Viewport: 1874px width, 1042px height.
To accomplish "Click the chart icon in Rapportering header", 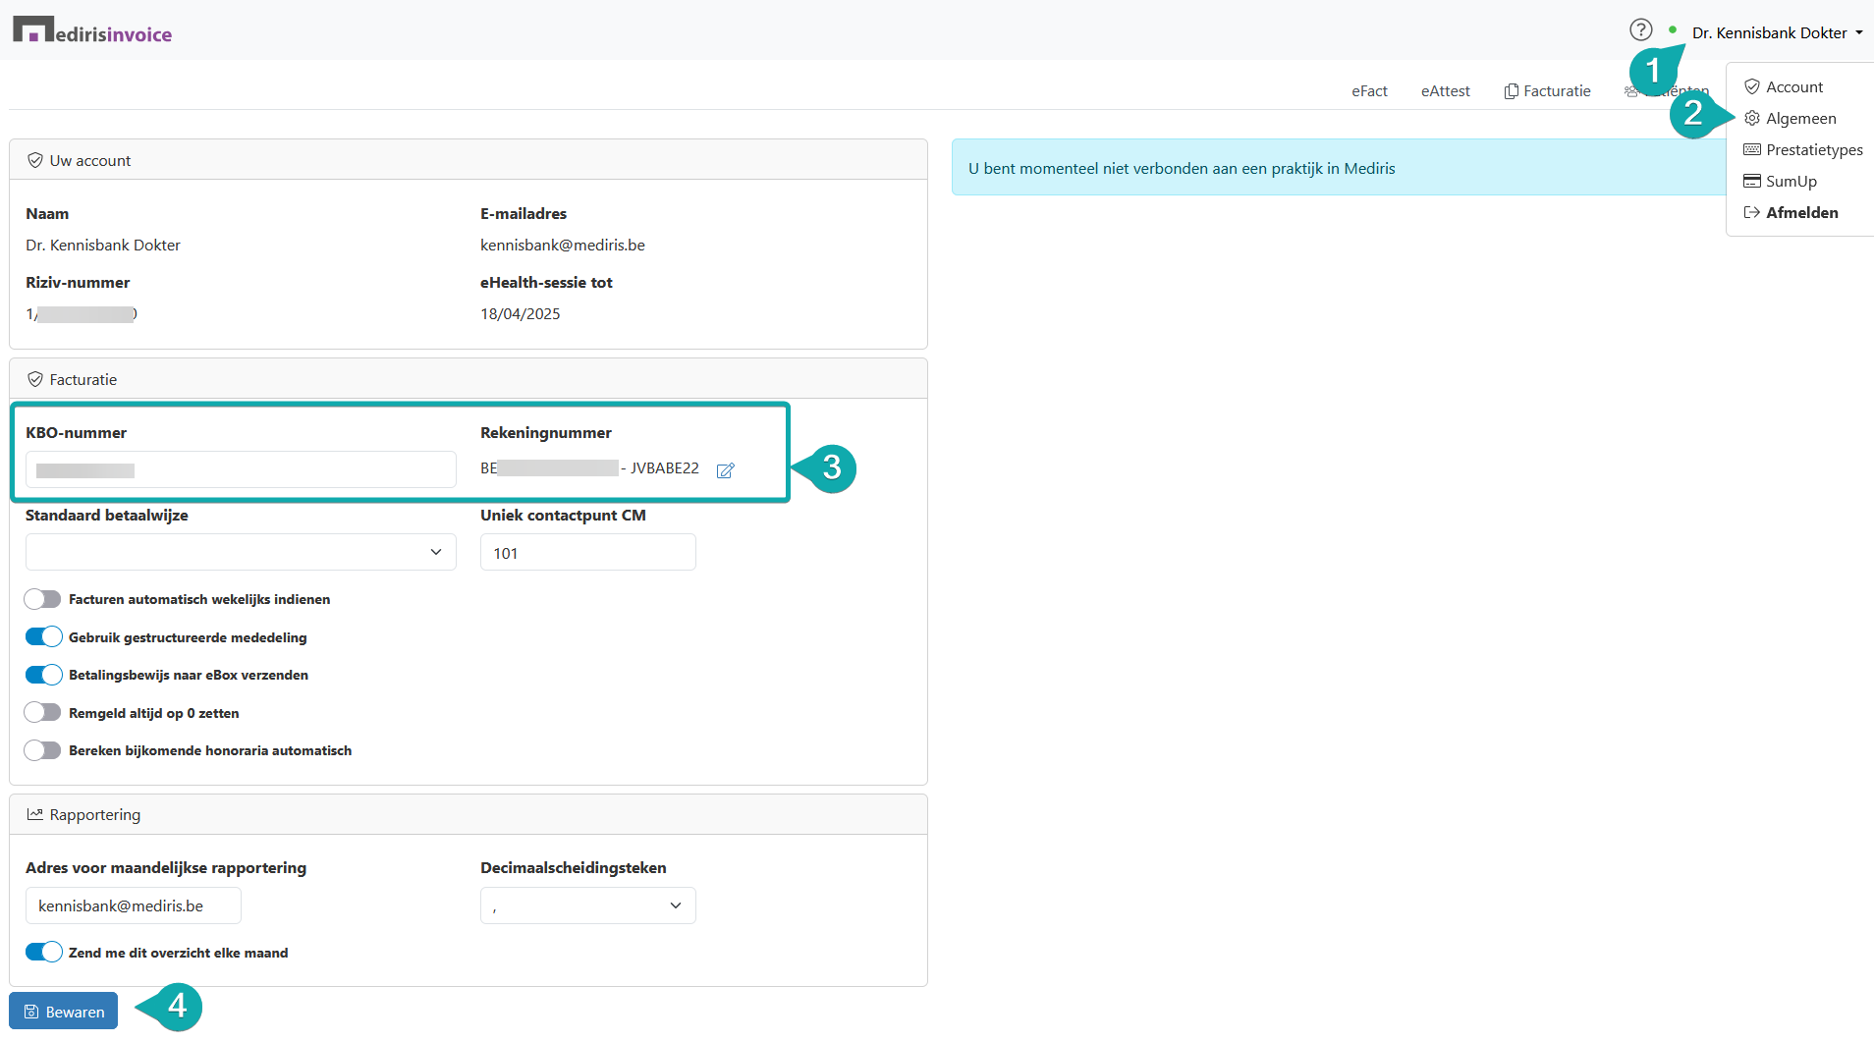I will point(35,814).
